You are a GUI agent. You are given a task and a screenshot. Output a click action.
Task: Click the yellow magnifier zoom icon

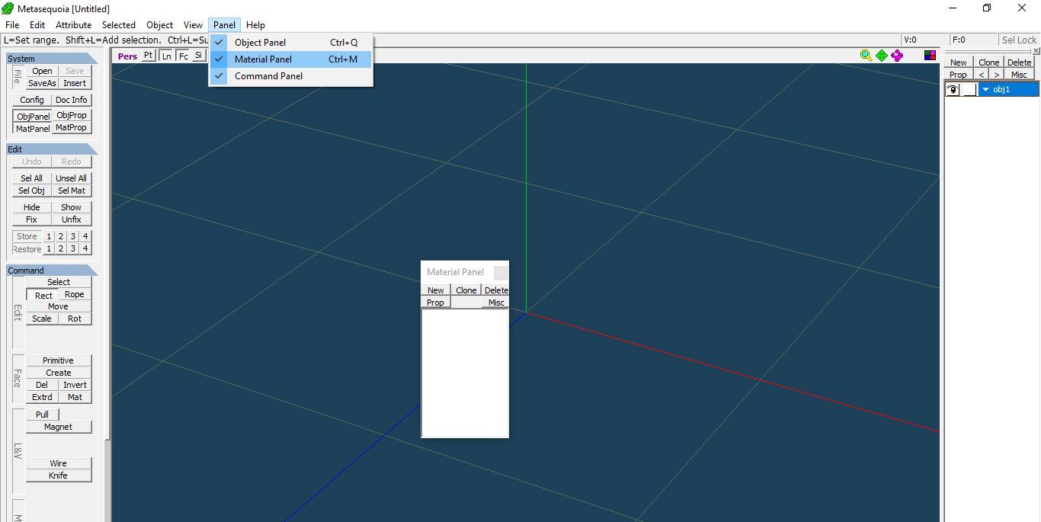pyautogui.click(x=866, y=55)
